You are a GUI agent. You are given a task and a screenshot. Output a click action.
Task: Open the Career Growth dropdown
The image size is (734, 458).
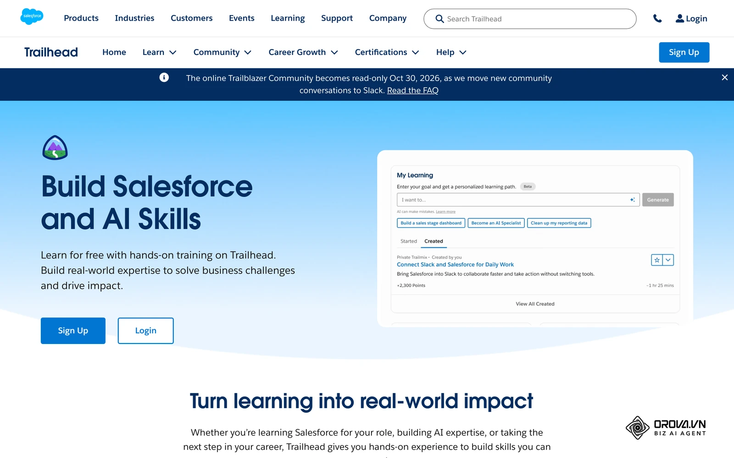pos(303,52)
